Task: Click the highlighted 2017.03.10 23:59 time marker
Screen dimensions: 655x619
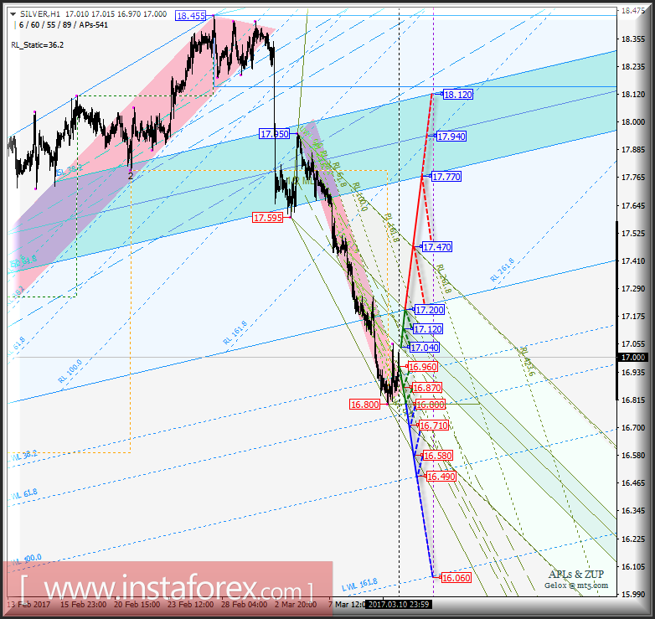Action: (x=399, y=604)
